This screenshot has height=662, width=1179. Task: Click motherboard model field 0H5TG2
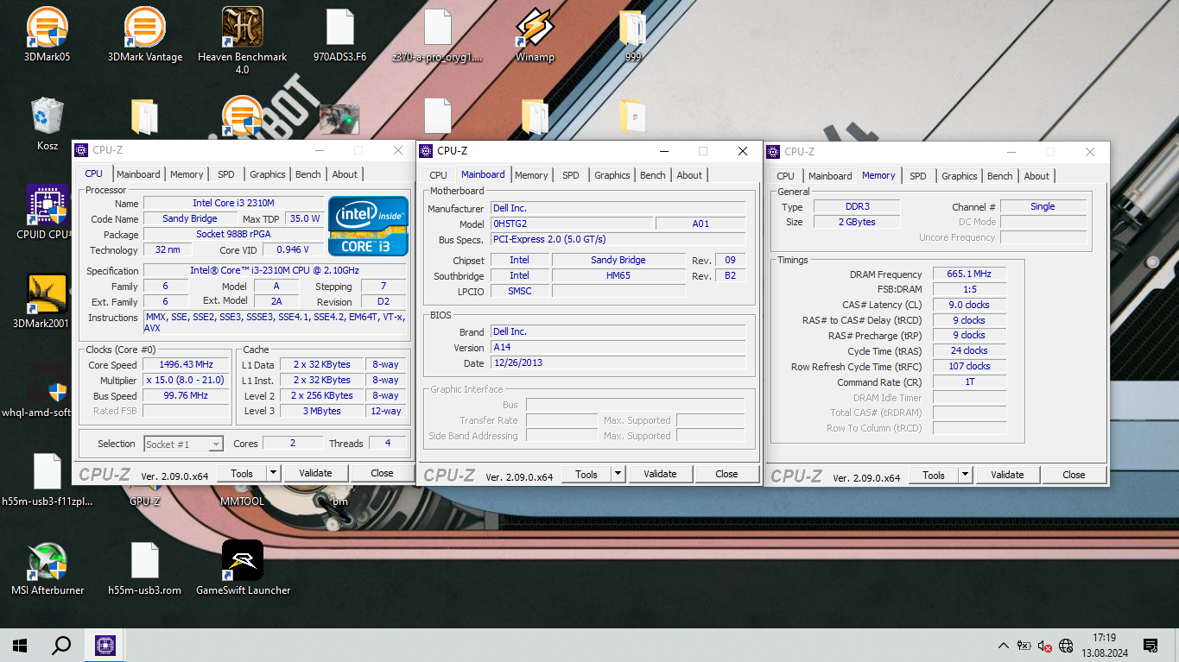pyautogui.click(x=572, y=224)
